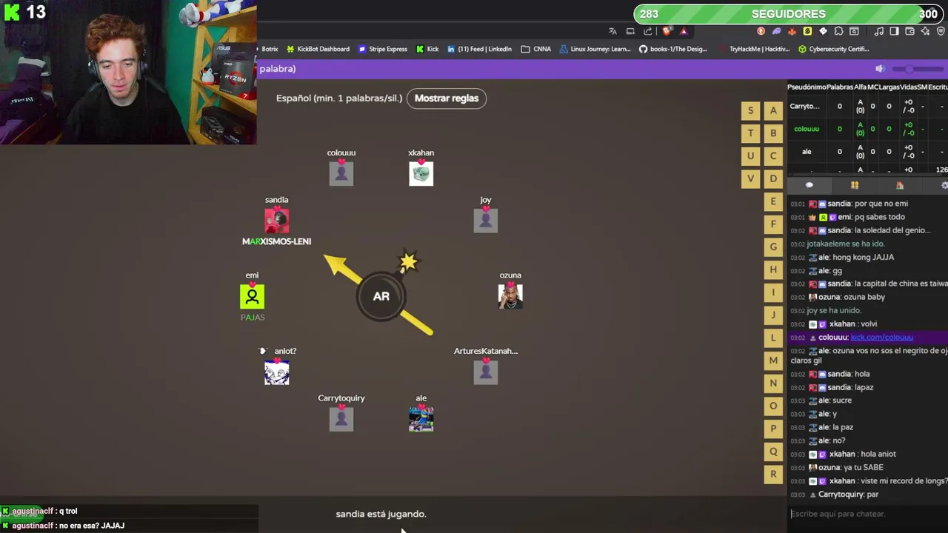Image resolution: width=948 pixels, height=533 pixels.
Task: Switch to the players people tab
Action: [x=854, y=185]
